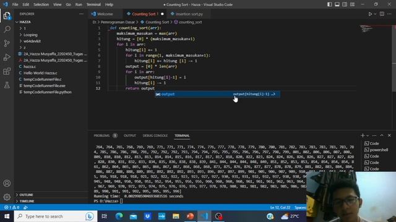
Task: Click Ln 12, Col 22 in status bar
Action: (280, 207)
